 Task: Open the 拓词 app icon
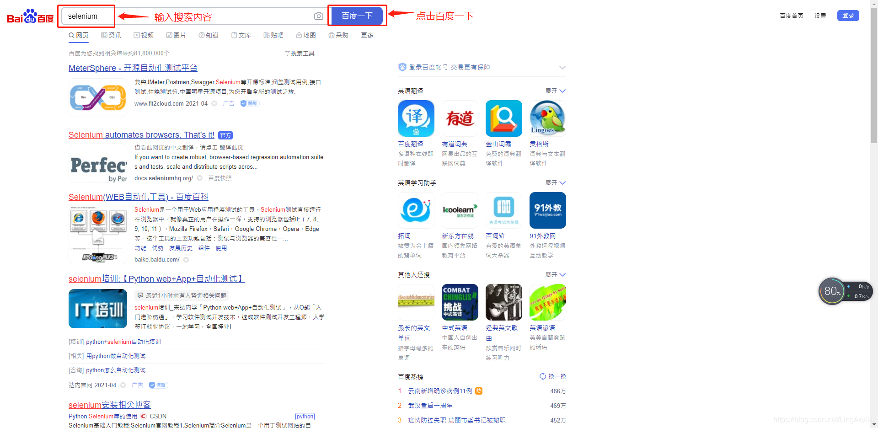point(416,210)
